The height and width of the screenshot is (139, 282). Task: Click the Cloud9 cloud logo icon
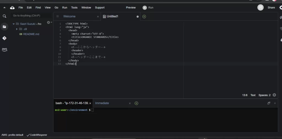pyautogui.click(x=12, y=7)
